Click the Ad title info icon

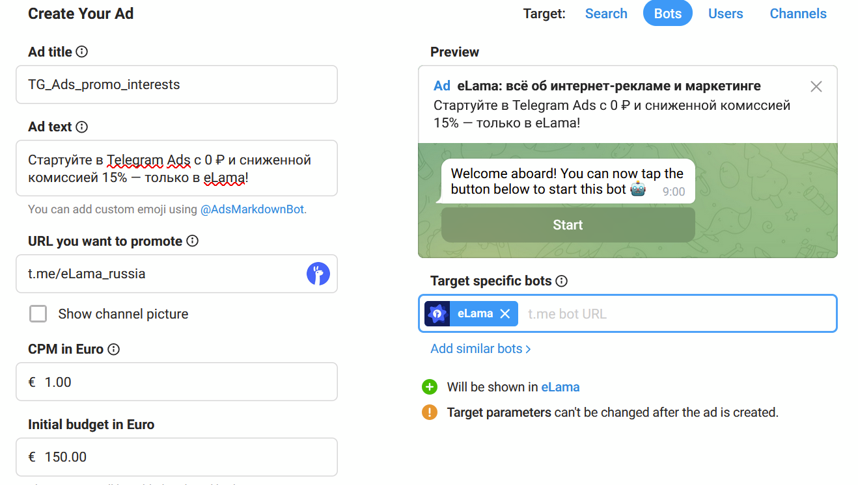tap(82, 52)
